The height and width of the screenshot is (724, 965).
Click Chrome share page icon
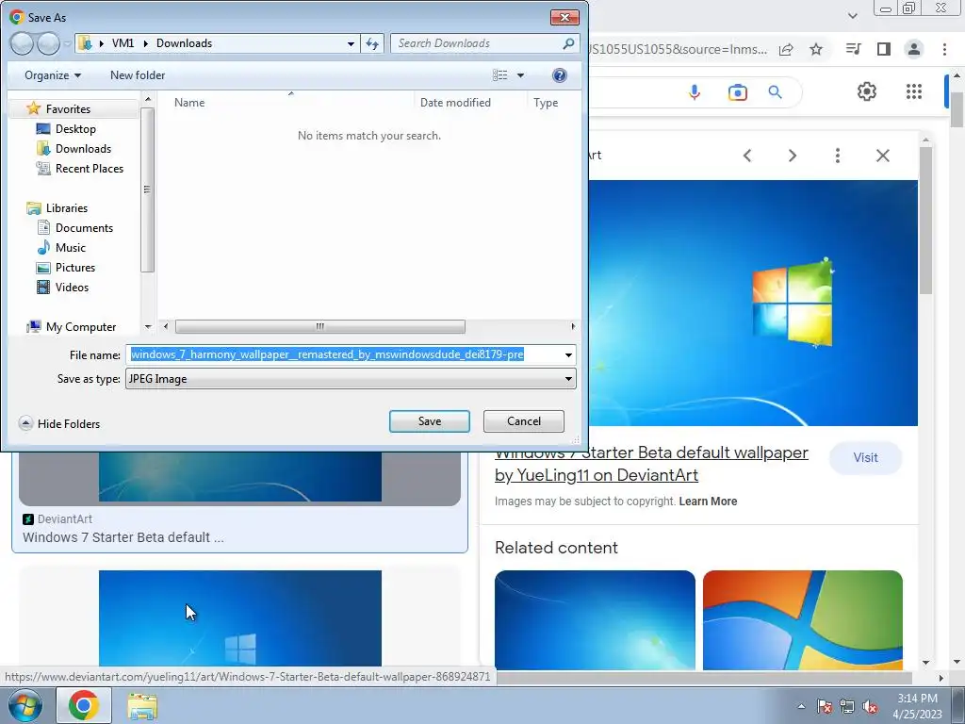(786, 49)
